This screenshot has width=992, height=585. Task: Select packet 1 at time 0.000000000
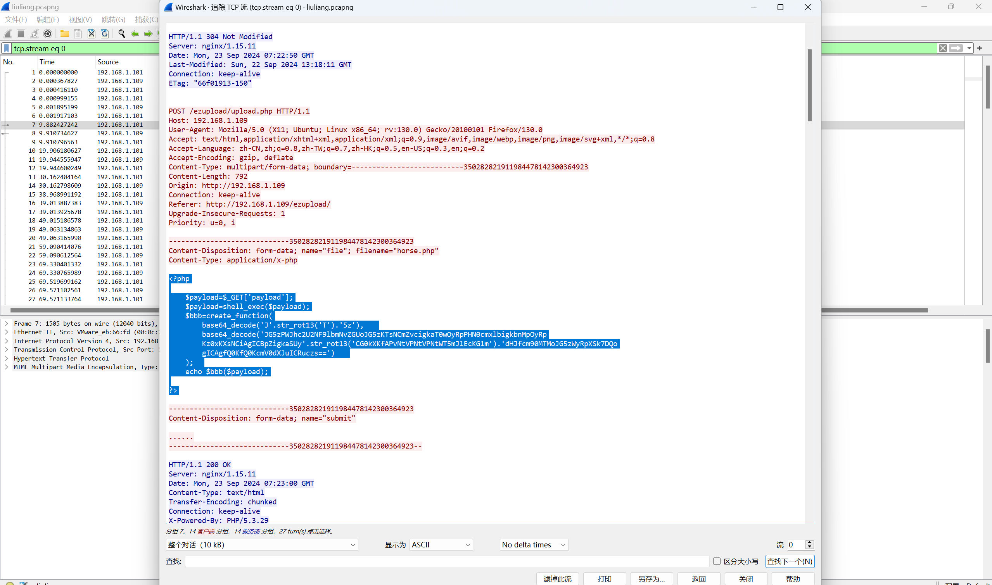pos(80,72)
